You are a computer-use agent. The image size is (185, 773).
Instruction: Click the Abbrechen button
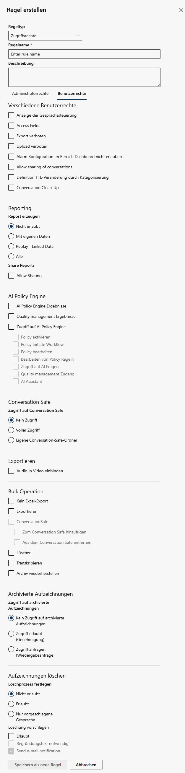86,765
